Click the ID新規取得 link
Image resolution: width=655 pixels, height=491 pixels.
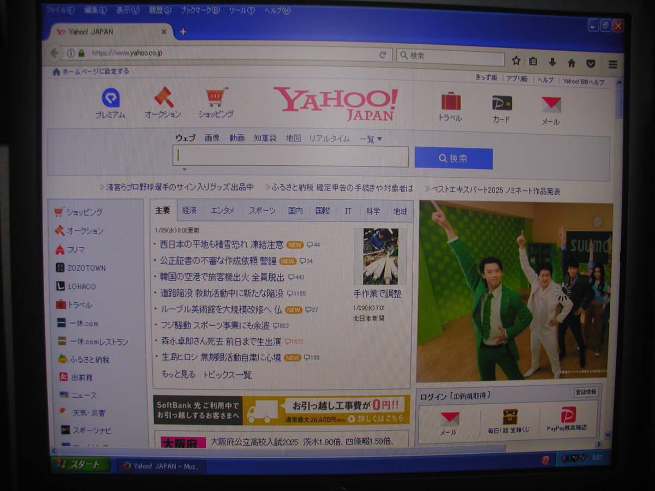[471, 396]
